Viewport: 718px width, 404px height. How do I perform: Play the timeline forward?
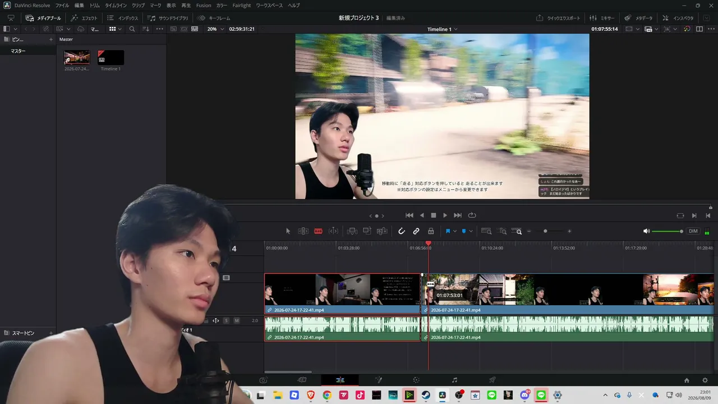coord(445,215)
